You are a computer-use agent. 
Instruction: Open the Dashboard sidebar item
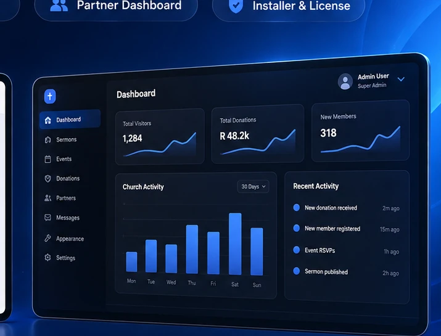click(x=70, y=120)
